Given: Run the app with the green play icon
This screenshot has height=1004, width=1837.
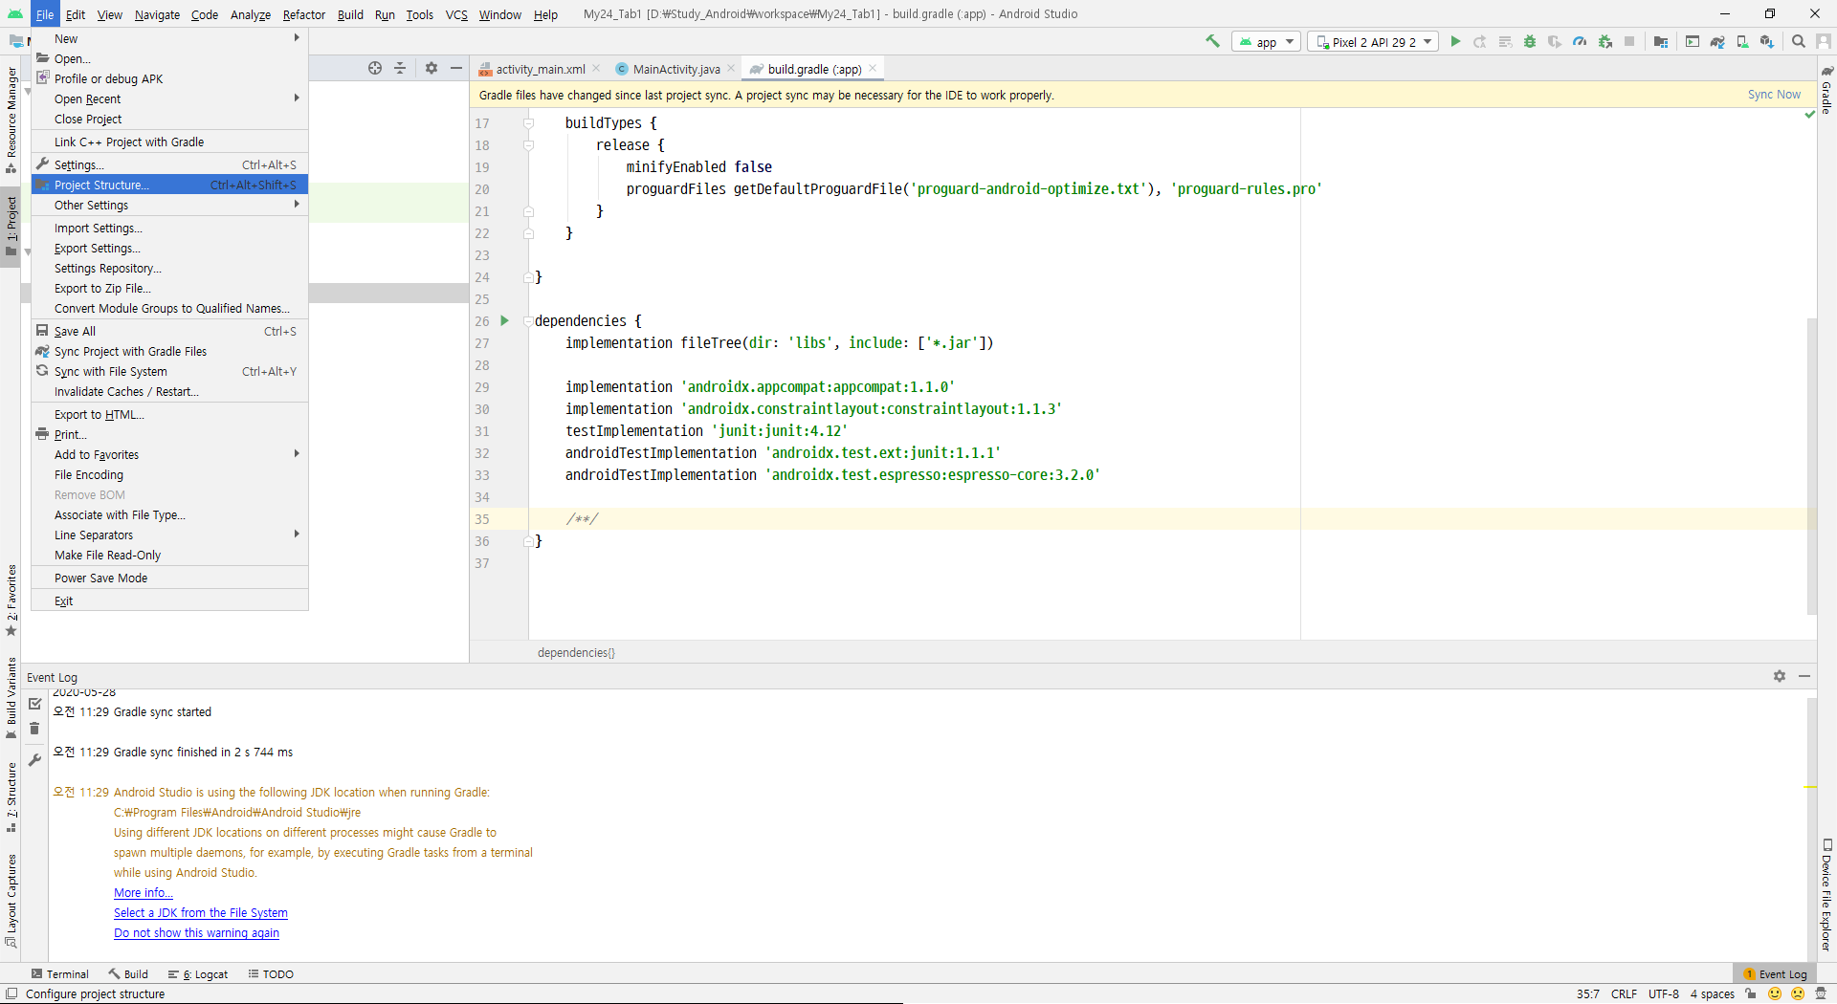Looking at the screenshot, I should point(1455,41).
